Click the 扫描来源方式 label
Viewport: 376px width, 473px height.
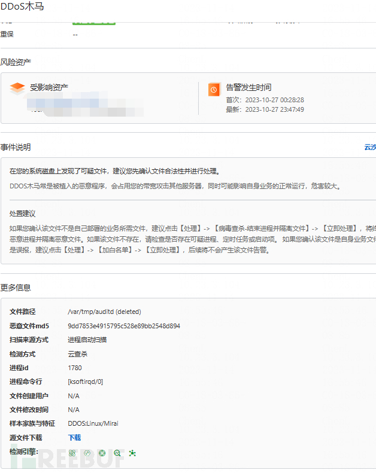29,340
